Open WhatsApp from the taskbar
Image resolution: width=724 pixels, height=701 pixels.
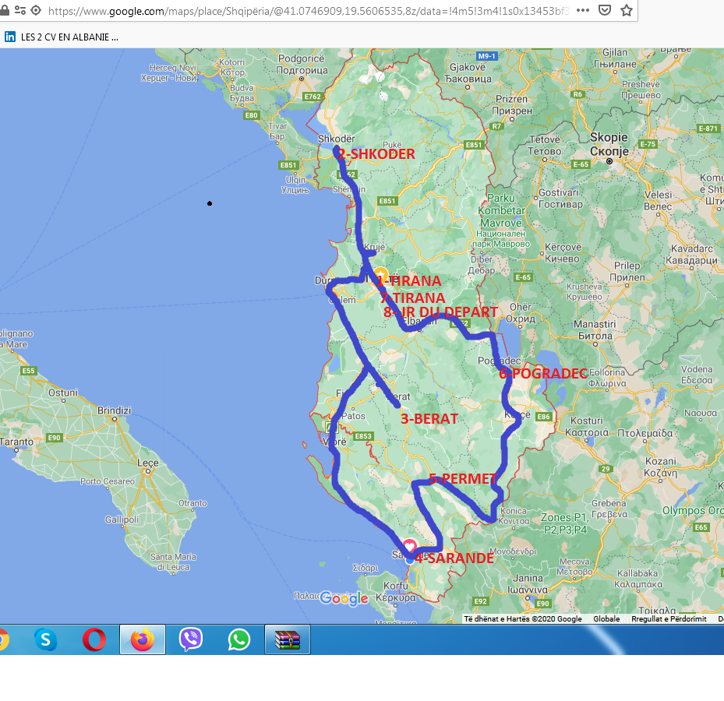(239, 639)
